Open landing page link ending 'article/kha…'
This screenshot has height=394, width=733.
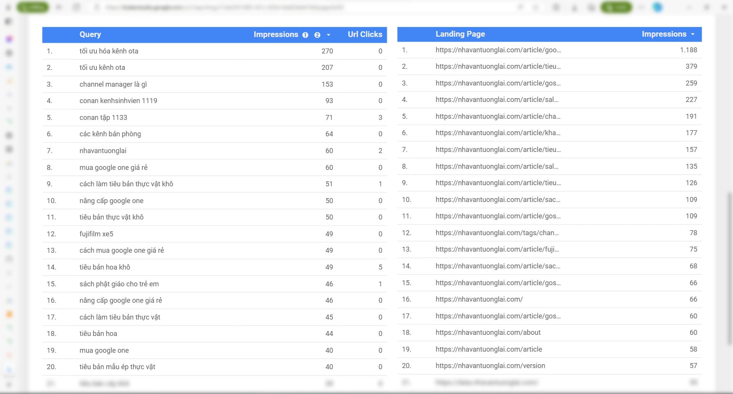tap(498, 133)
